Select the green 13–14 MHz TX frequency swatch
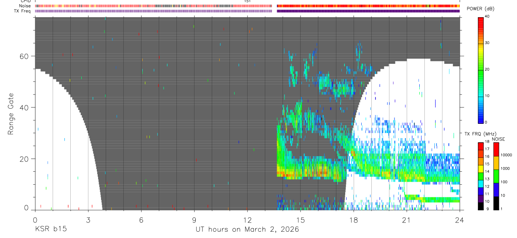The height and width of the screenshot is (238, 517). tap(481, 176)
